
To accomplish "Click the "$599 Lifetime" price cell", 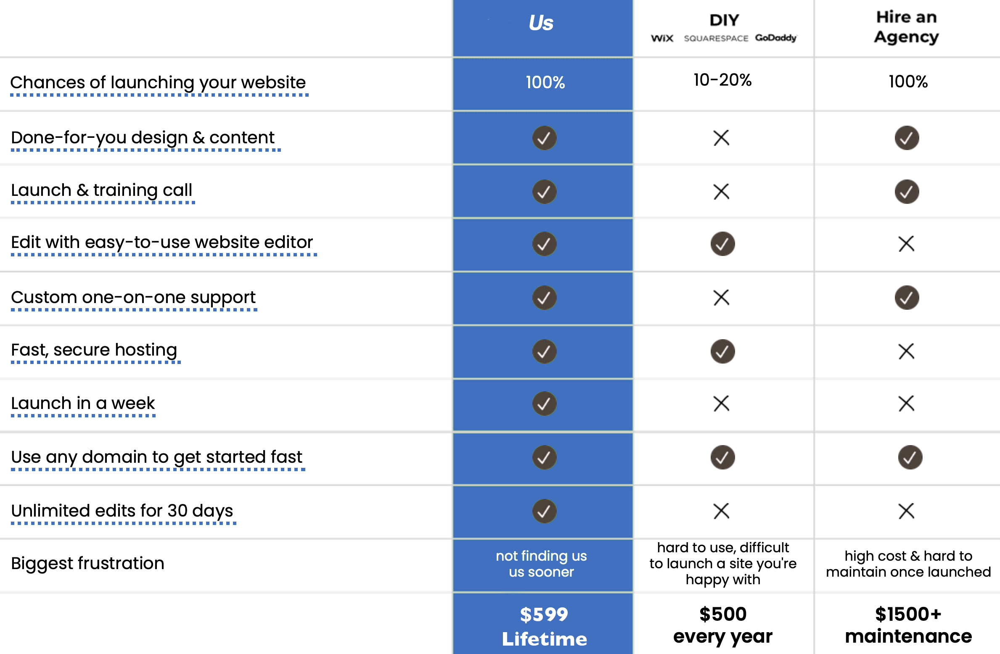I will pos(544,626).
